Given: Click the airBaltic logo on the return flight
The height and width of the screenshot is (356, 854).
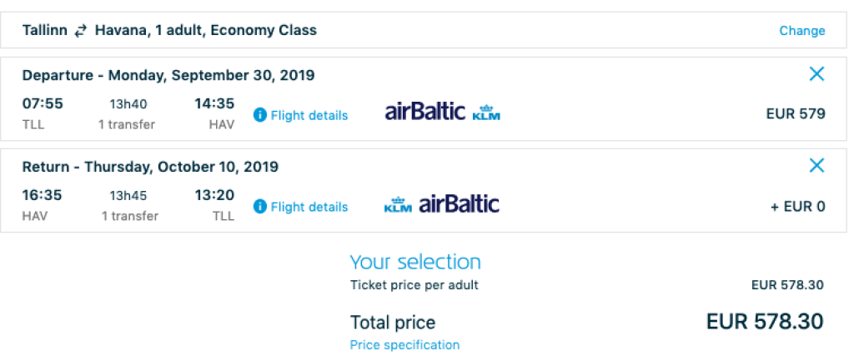Looking at the screenshot, I should 459,204.
